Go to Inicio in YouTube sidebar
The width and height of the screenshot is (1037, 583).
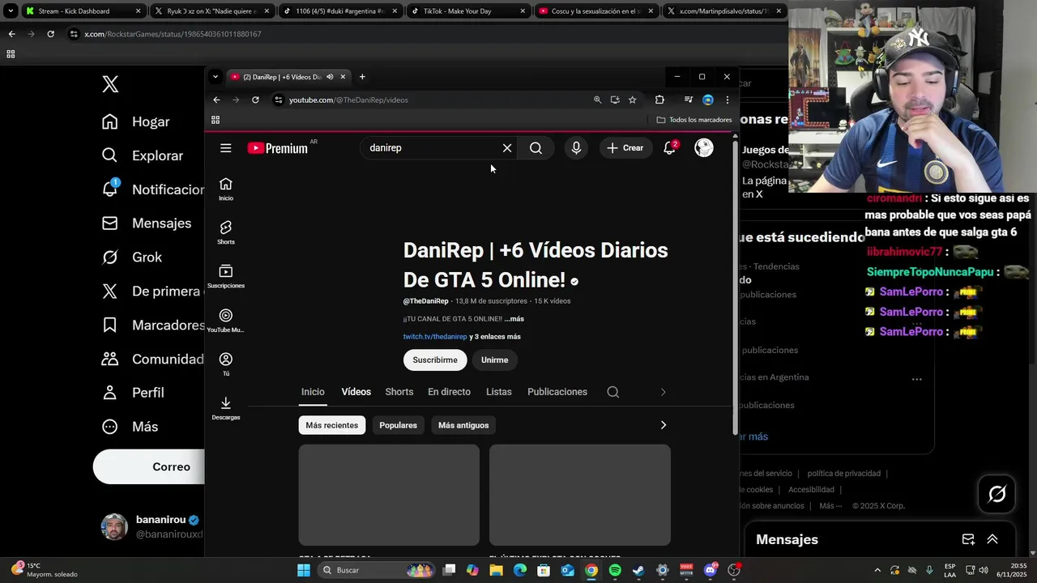coord(226,189)
